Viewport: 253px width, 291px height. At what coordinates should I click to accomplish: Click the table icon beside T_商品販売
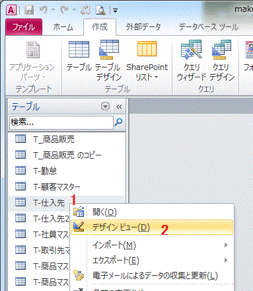click(20, 139)
